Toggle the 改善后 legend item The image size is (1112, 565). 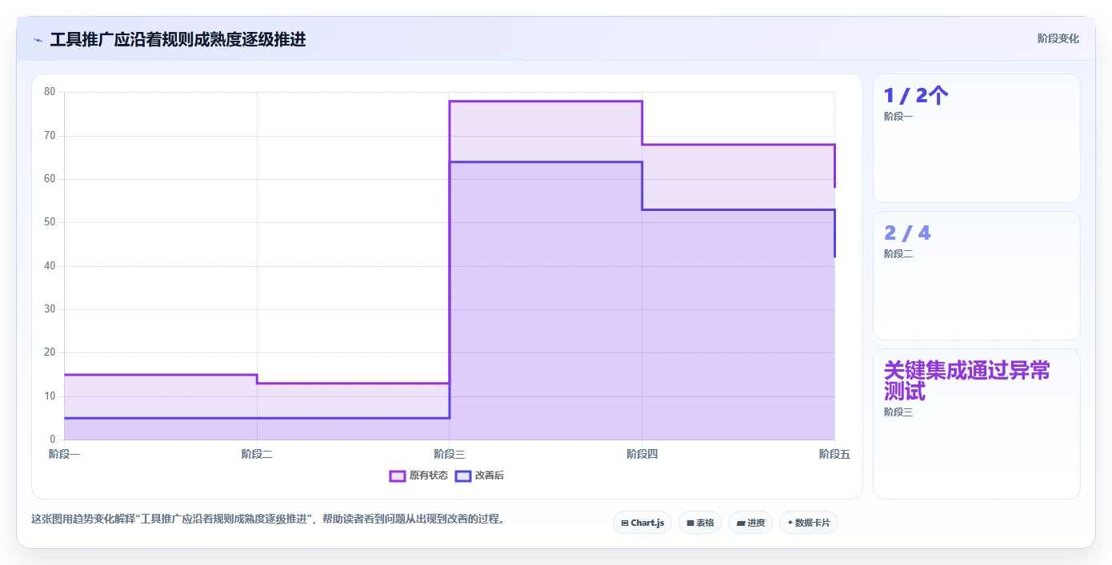(x=479, y=475)
